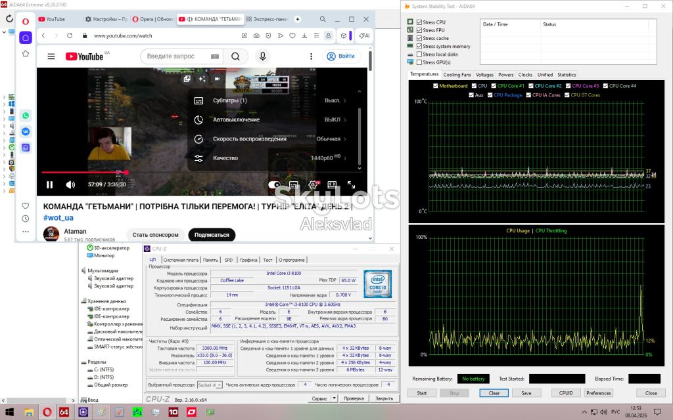
Task: Click the Preferences button in Stability Test
Action: [x=598, y=393]
